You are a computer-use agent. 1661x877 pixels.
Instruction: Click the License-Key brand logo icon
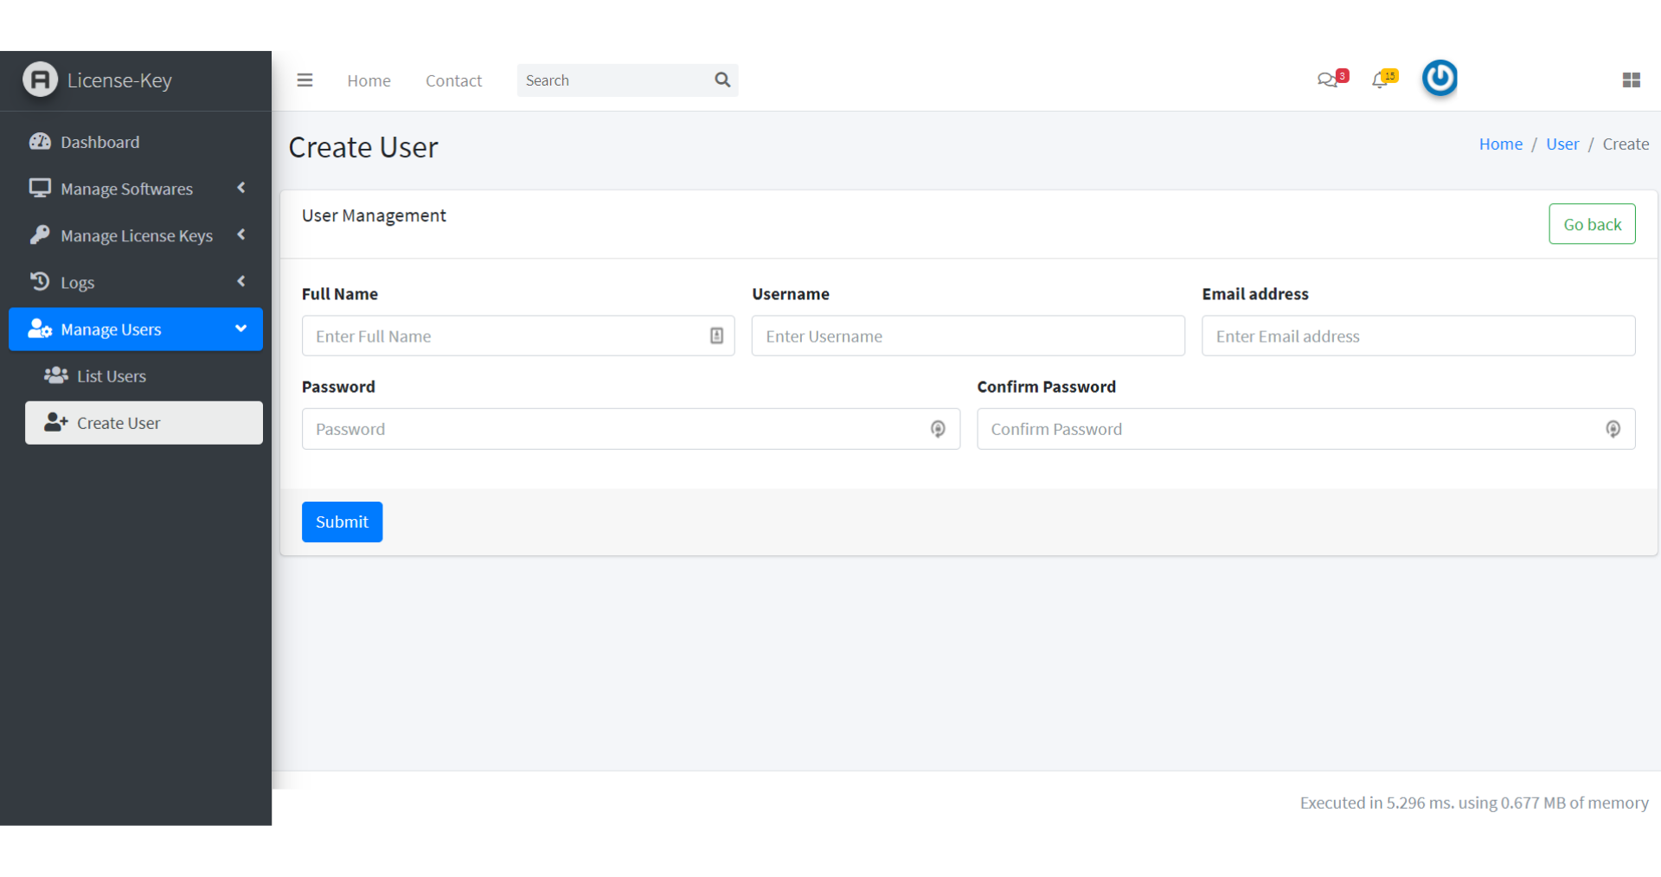point(40,80)
